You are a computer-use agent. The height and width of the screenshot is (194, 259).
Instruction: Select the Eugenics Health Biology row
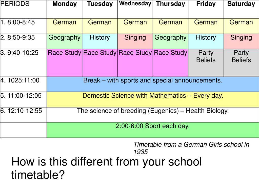(x=153, y=115)
